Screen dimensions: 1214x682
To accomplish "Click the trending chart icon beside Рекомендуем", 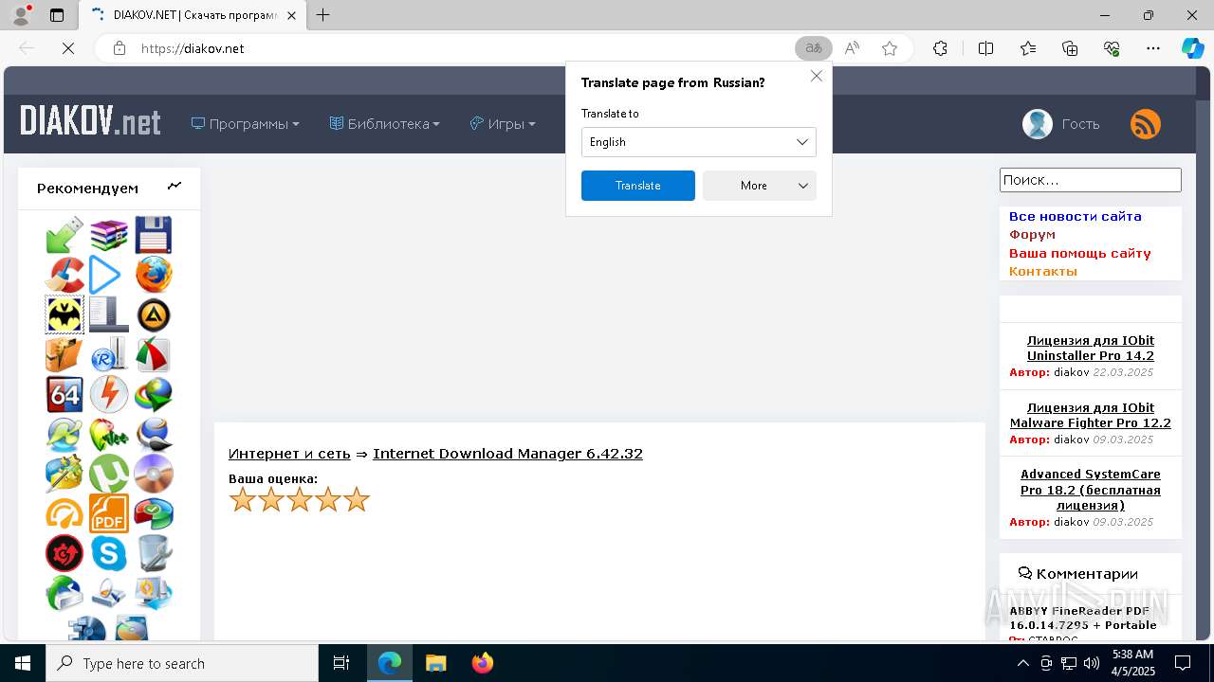I will (x=175, y=186).
